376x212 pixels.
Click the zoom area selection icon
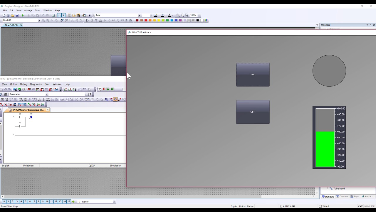187,15
